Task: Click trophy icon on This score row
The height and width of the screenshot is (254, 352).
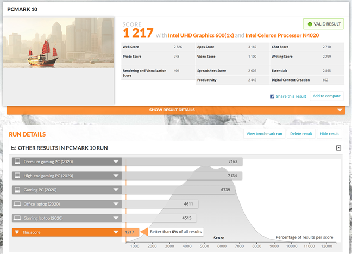Action: 17,232
